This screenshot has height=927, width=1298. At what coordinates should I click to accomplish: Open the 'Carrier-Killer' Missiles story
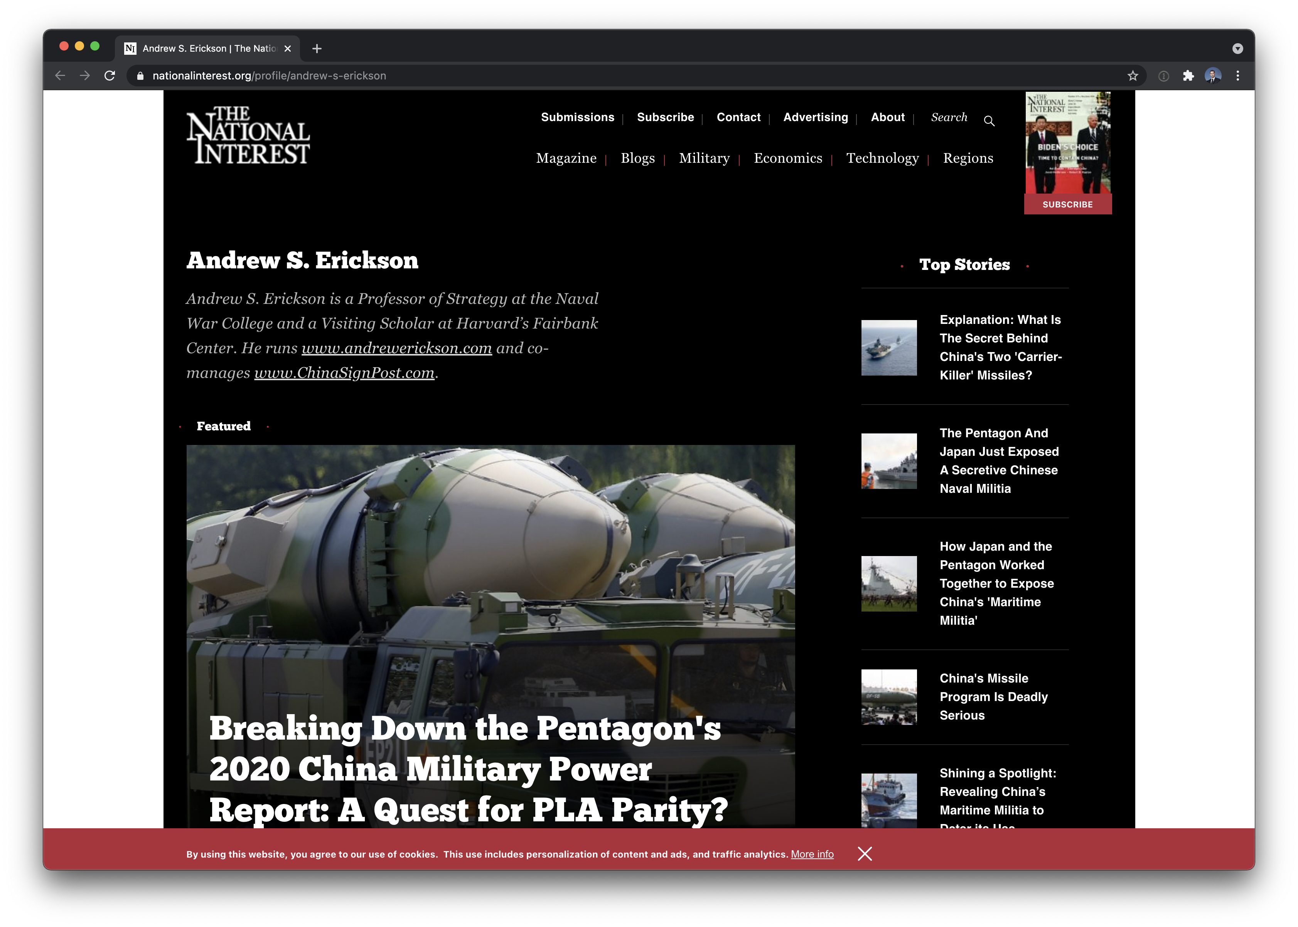(x=1001, y=348)
